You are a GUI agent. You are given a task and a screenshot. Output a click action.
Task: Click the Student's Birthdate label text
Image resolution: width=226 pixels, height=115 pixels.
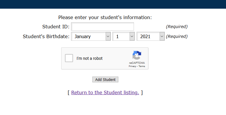coord(46,36)
